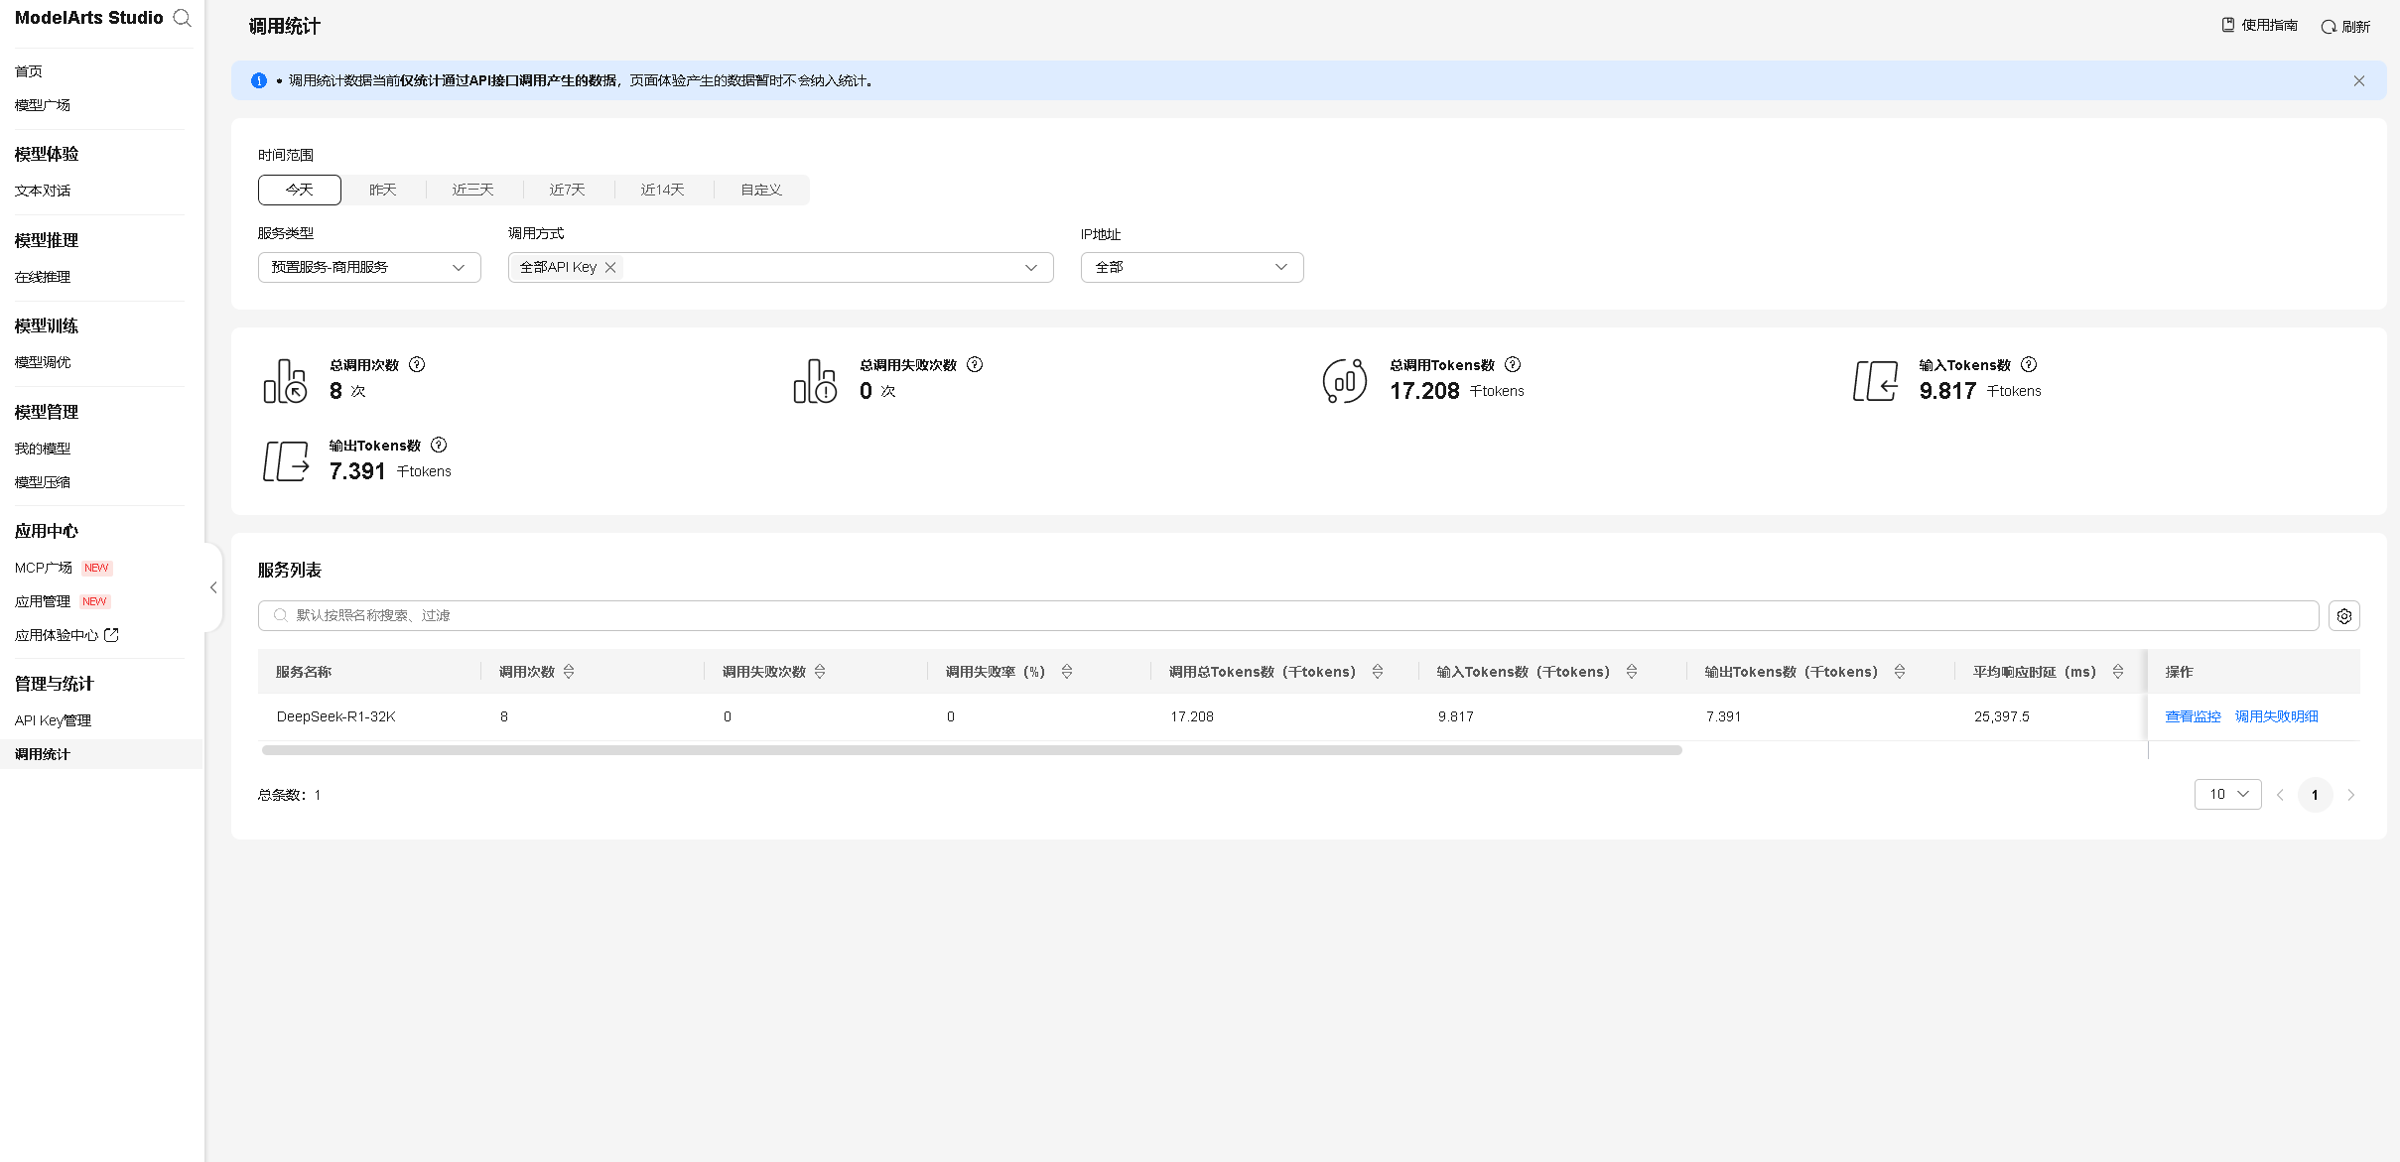The height and width of the screenshot is (1162, 2400).
Task: Click the help icon beside 总调用Tokens数
Action: pyautogui.click(x=1513, y=364)
